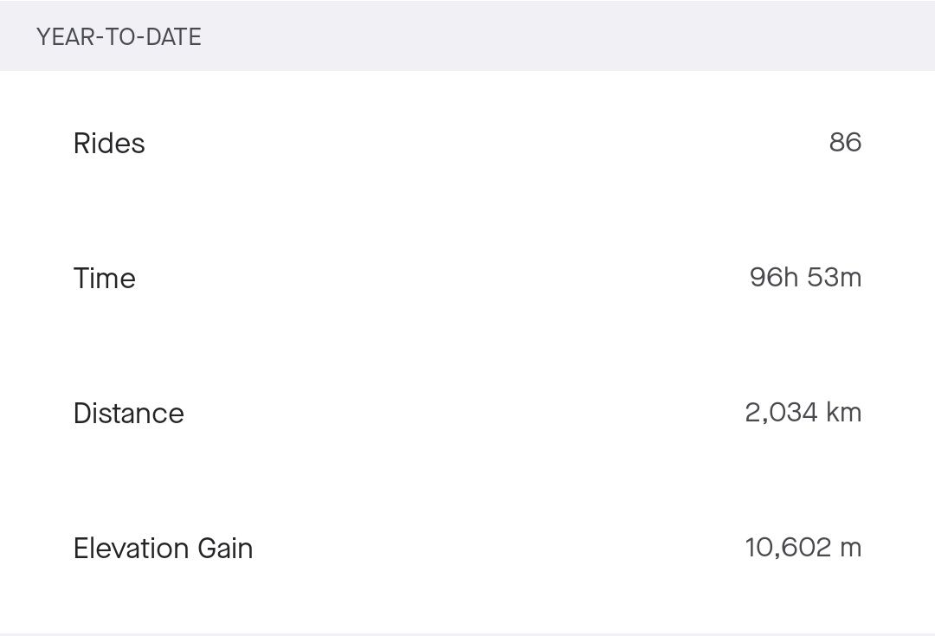Click the number 10,602
This screenshot has height=636, width=935.
(787, 548)
